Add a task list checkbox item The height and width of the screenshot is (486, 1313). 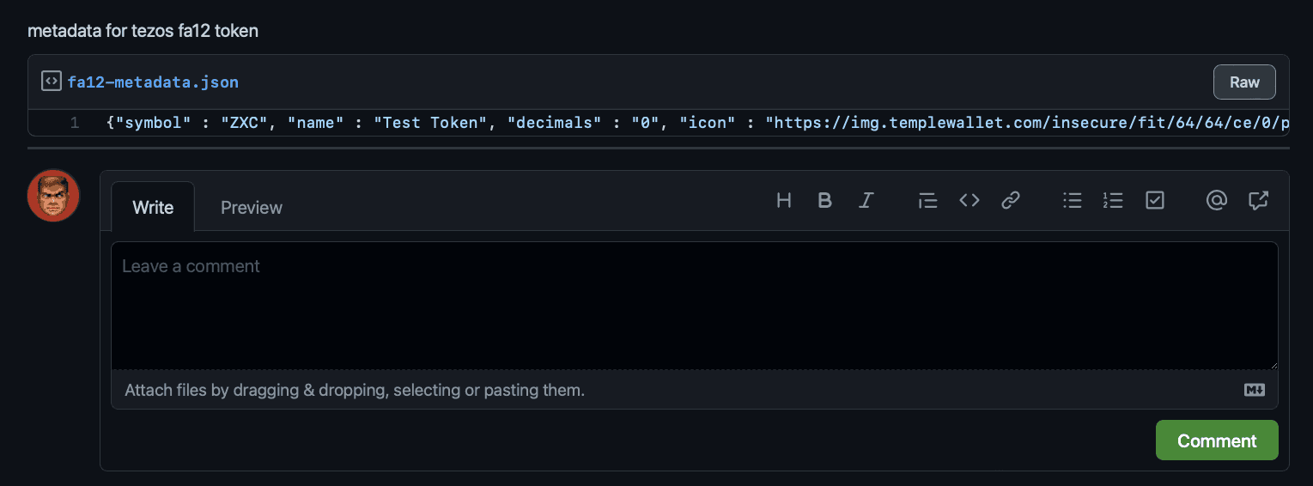(x=1155, y=201)
